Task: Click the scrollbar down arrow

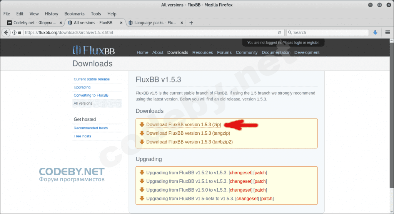Action: click(391, 211)
